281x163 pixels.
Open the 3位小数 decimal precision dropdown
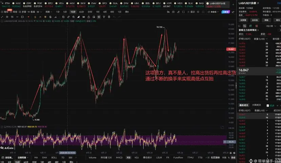tap(271, 26)
